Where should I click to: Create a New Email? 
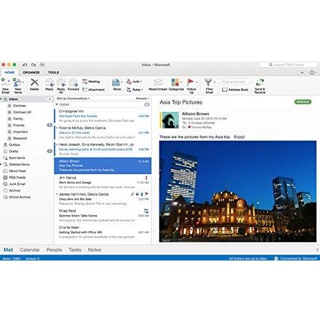point(6,86)
